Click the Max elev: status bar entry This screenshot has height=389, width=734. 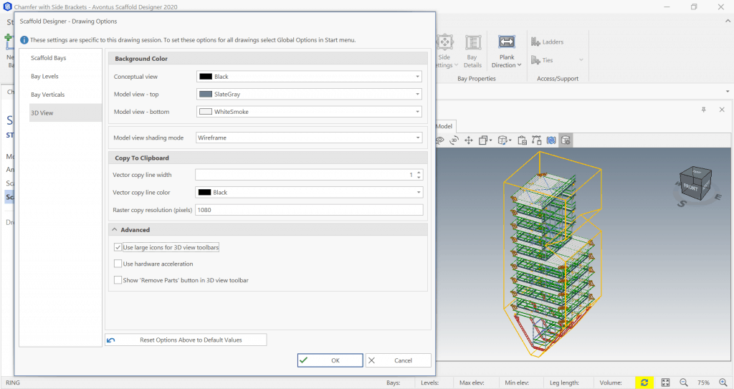[472, 383]
